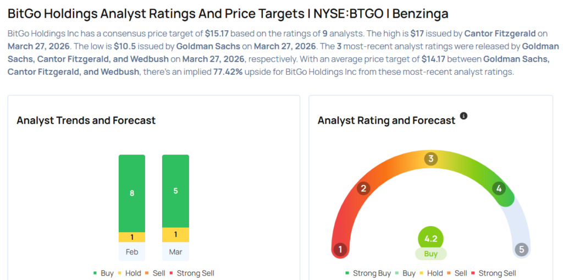Select the Mar green bar showing 5

175,191
